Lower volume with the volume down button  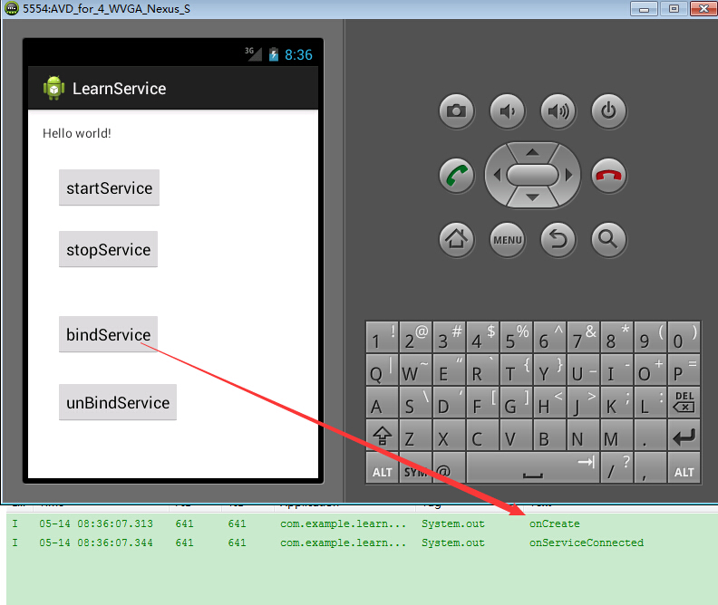point(508,110)
